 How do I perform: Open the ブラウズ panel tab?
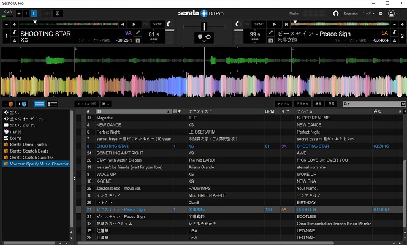click(302, 104)
